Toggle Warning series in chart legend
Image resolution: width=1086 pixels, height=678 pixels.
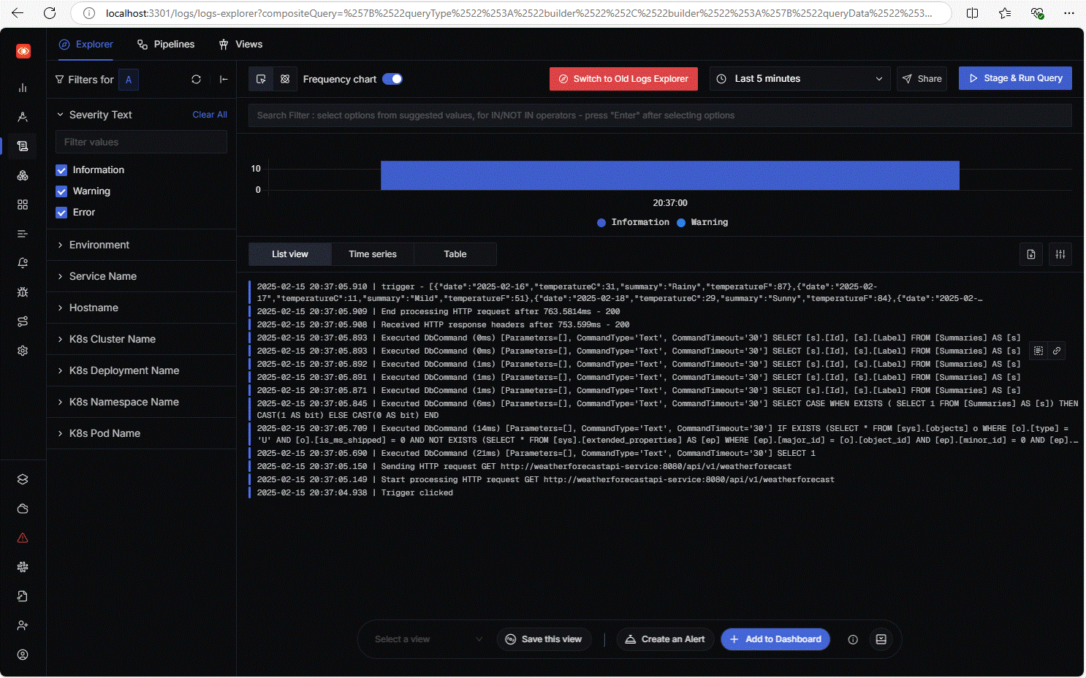coord(702,222)
